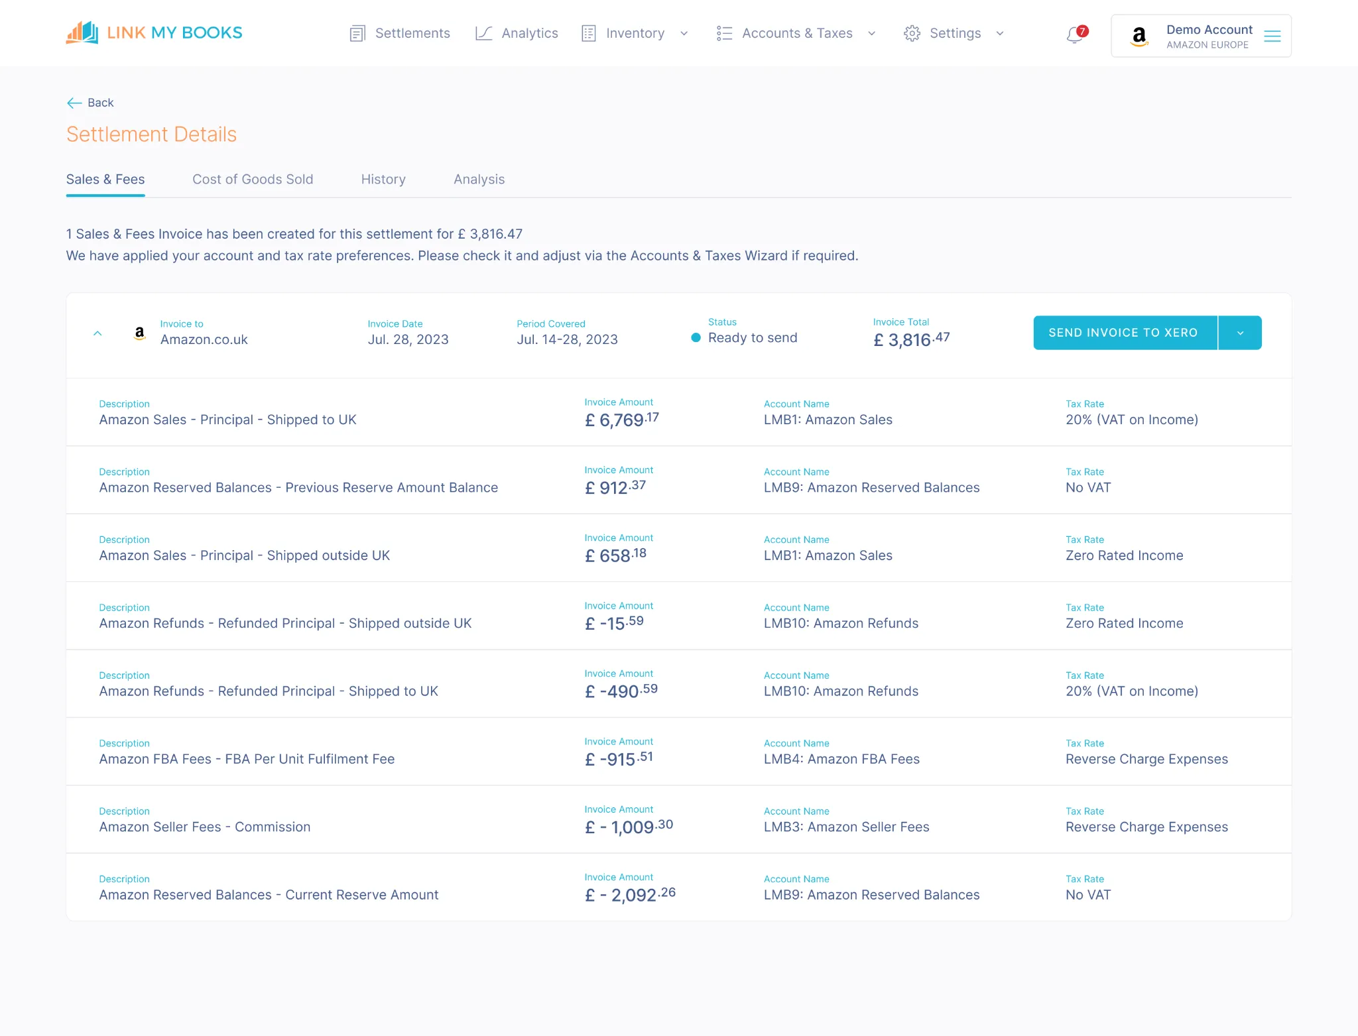
Task: Click invoice amount £ -490.59
Action: click(621, 691)
